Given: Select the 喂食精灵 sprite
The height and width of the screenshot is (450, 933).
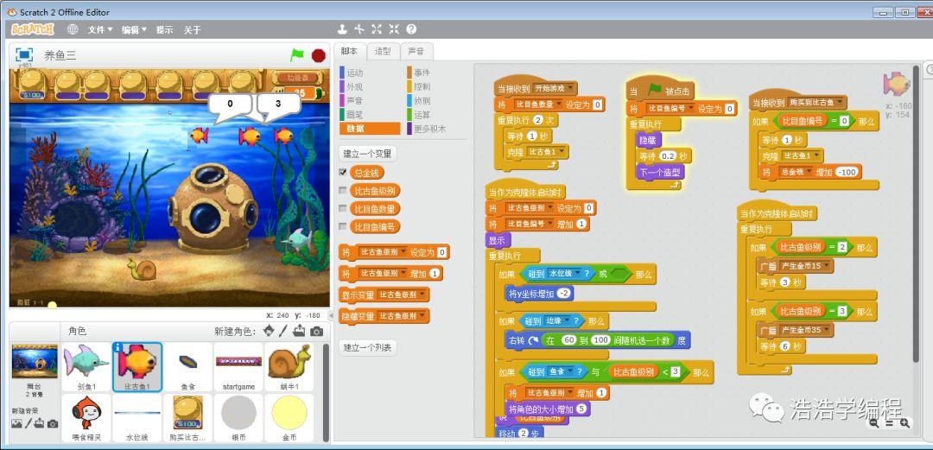Looking at the screenshot, I should coord(86,418).
